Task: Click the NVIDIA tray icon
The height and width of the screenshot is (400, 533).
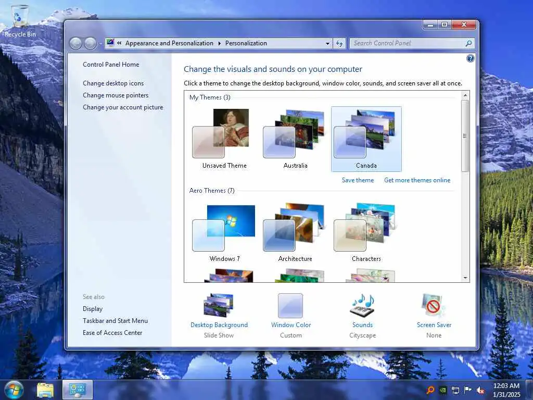Action: click(442, 390)
